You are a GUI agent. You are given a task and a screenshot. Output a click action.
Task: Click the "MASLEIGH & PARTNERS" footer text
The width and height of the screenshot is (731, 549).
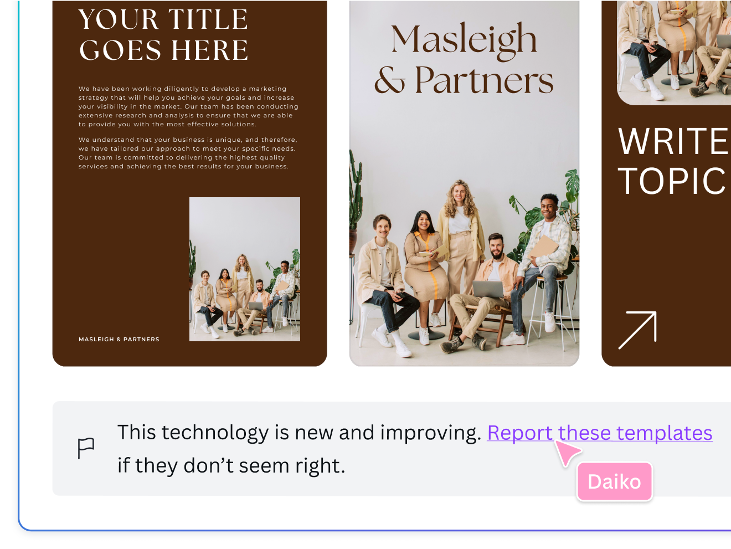(x=119, y=339)
